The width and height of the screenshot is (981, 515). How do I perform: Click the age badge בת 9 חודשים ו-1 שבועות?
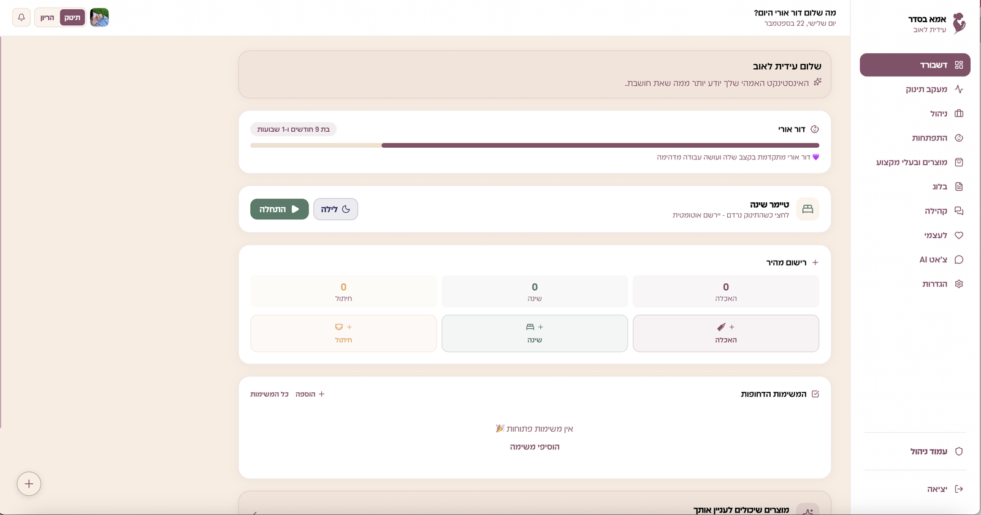pyautogui.click(x=294, y=129)
